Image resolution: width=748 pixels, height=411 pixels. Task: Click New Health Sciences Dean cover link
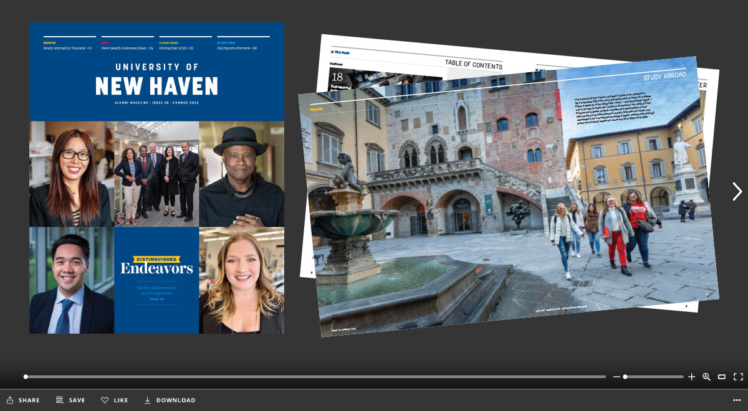point(127,47)
